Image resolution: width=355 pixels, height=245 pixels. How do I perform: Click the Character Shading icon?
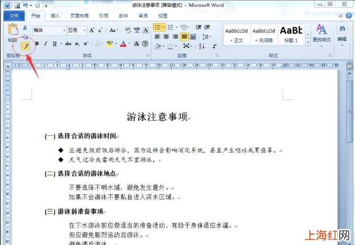[x=136, y=44]
